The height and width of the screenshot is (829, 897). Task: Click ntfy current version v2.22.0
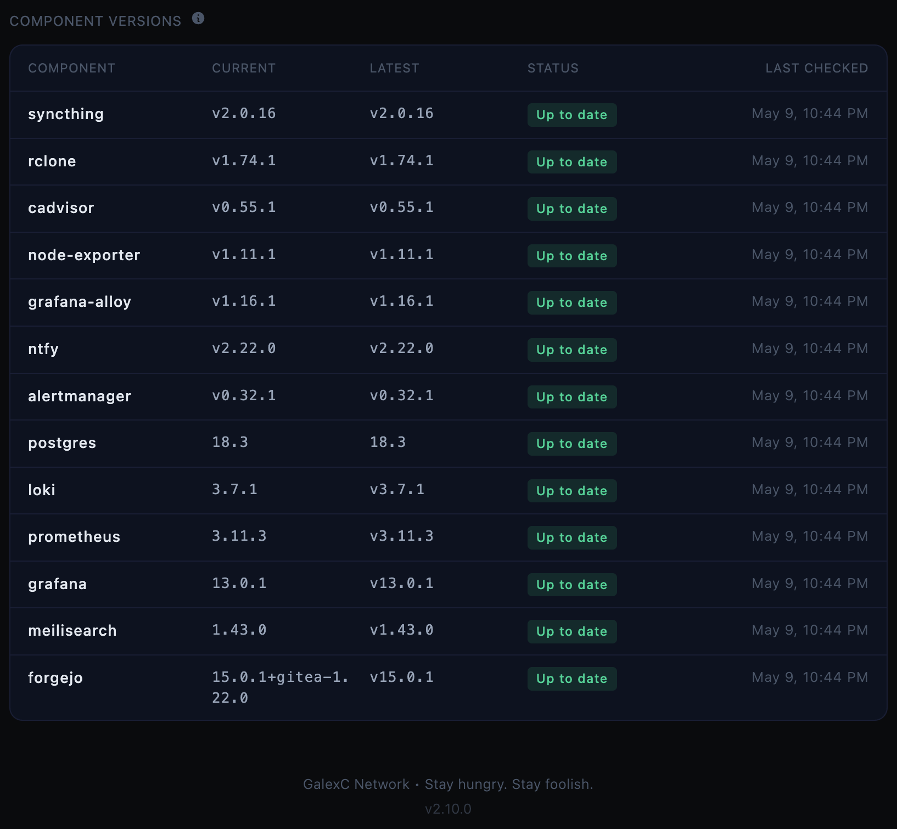click(x=244, y=349)
